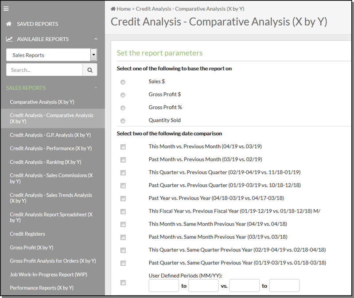354x298 pixels.
Task: Check Past Month vs. Same Month Previous Year
Action: 123,237
